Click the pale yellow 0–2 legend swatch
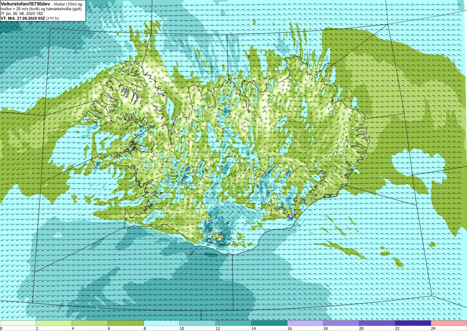This screenshot has height=331, width=467. [18, 323]
